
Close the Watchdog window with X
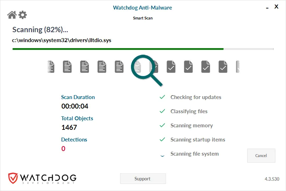tap(276, 7)
